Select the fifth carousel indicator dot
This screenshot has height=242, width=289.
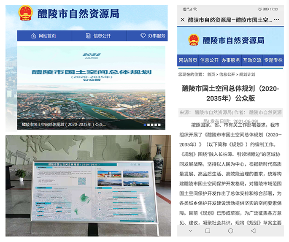pyautogui.click(x=159, y=125)
